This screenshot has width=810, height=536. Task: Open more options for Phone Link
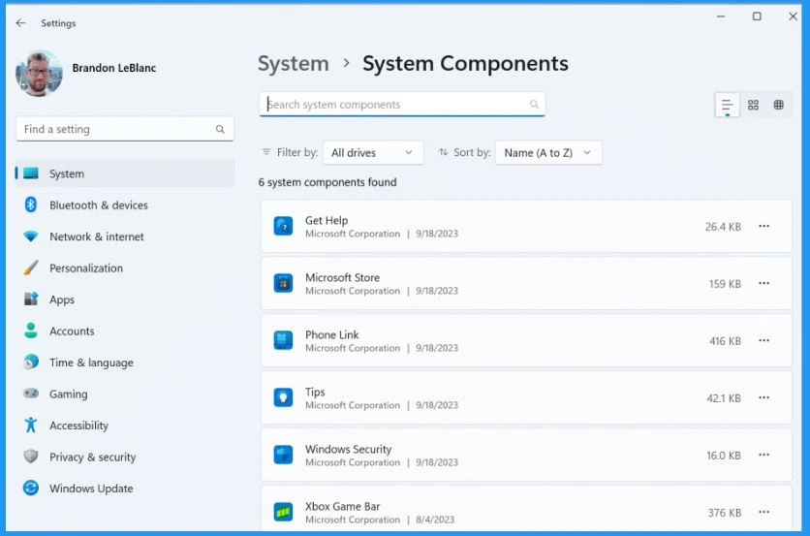coord(764,340)
